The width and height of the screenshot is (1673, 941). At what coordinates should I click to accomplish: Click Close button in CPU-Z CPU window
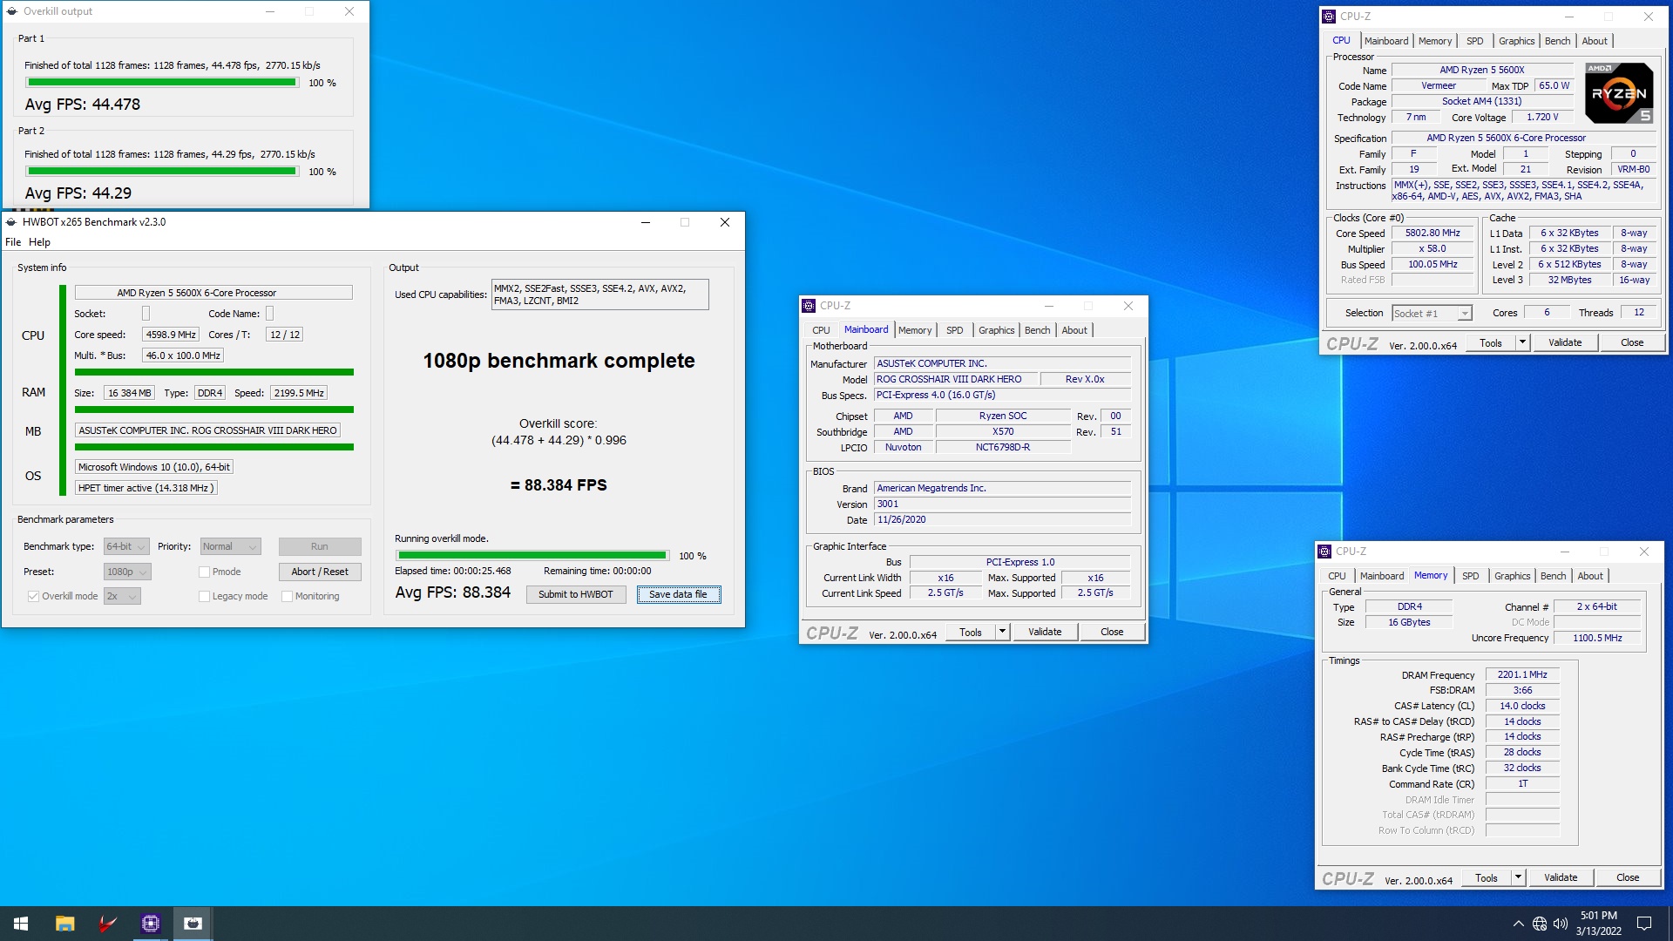[x=1632, y=343]
